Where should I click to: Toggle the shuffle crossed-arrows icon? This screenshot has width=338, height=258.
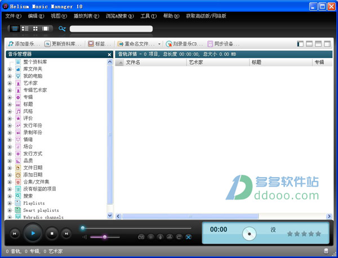(188, 237)
